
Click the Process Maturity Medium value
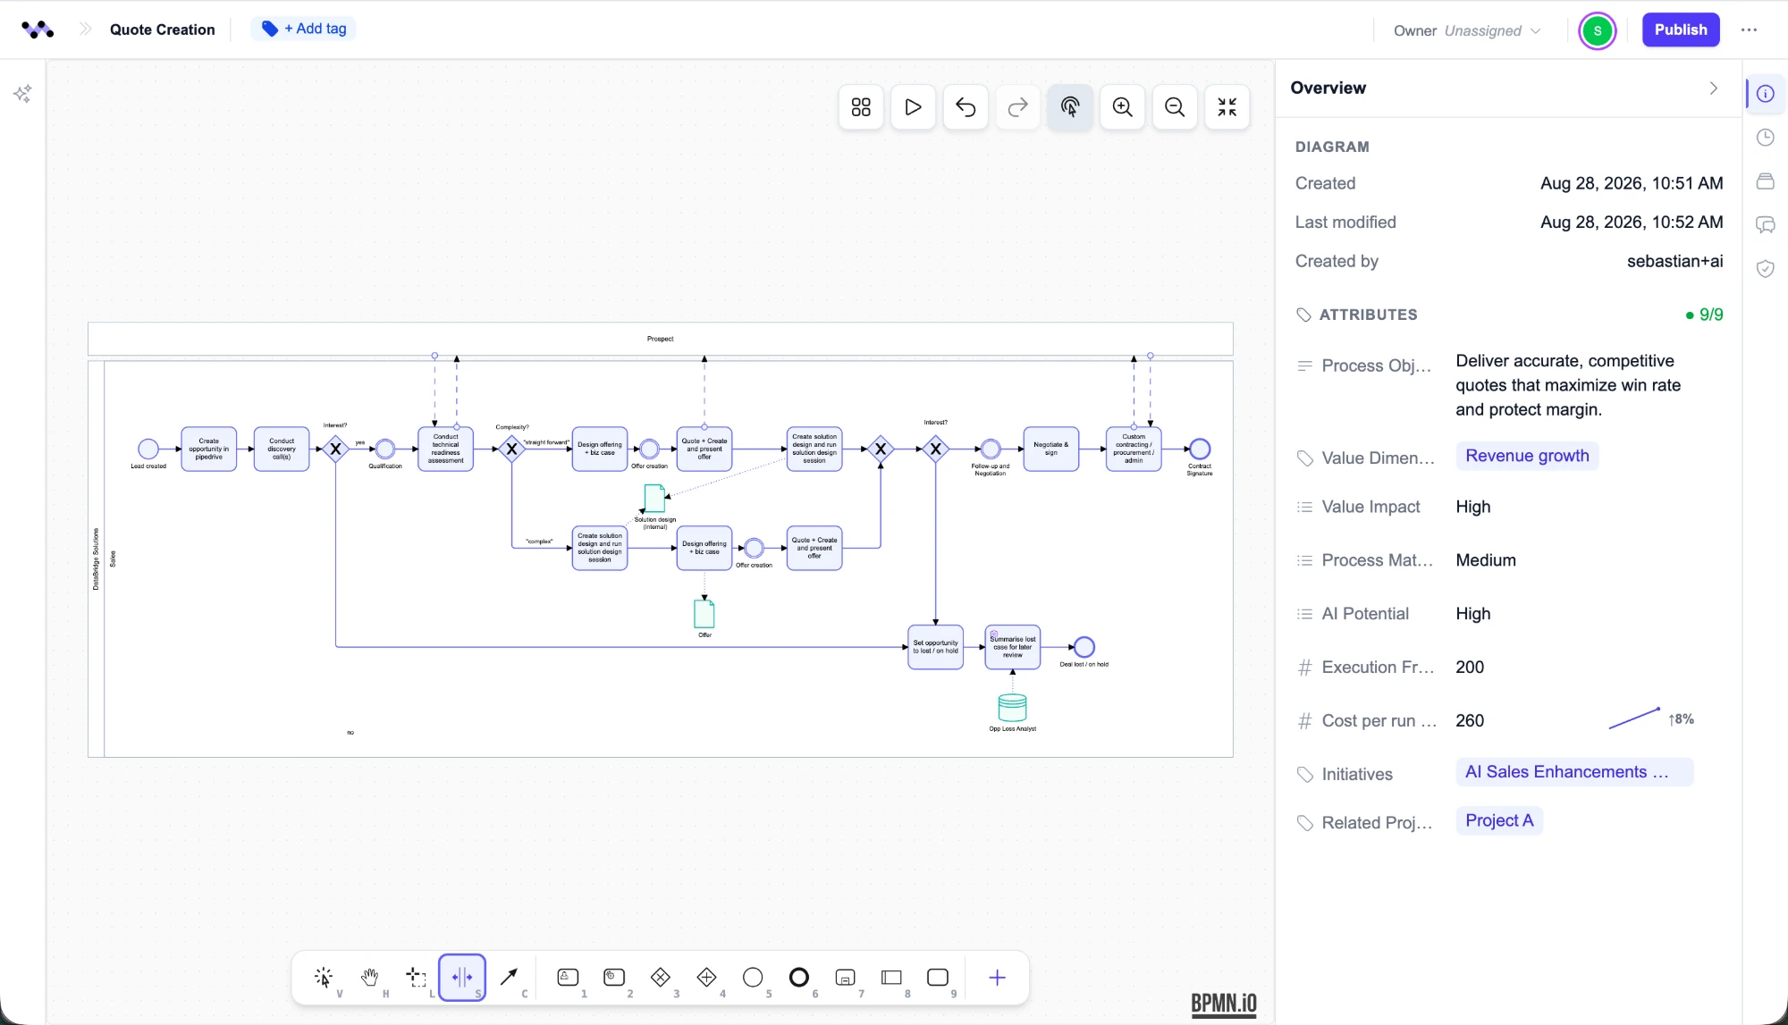pos(1486,560)
